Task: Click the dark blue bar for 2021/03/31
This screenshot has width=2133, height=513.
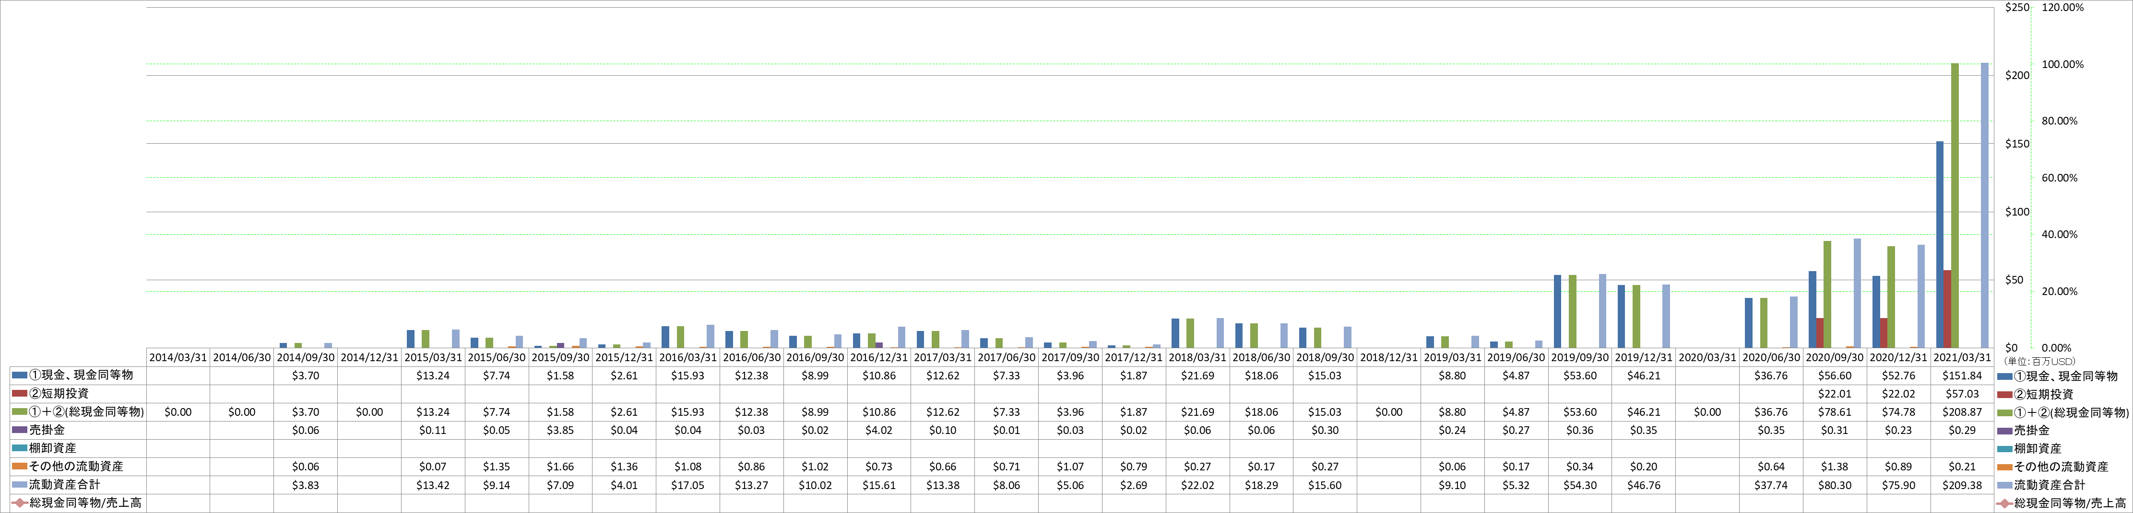Action: point(1940,244)
